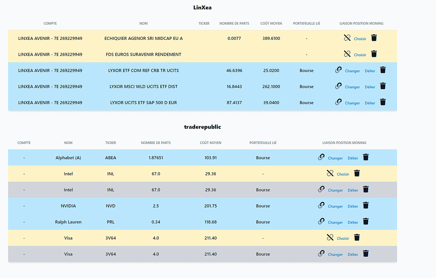Click the broken-link icon on the unlinked Visa row
This screenshot has width=436, height=278.
[330, 238]
